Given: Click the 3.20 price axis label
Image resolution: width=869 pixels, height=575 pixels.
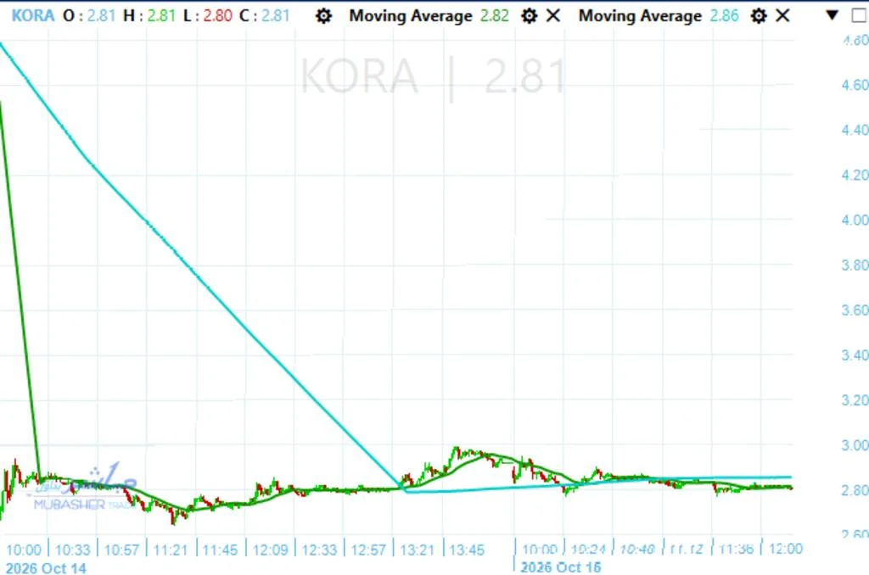Looking at the screenshot, I should (x=855, y=400).
